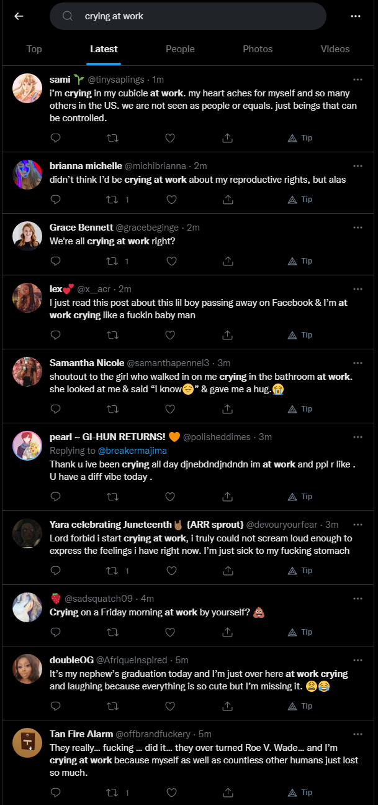Open more options on sami's tweet

coord(358,80)
